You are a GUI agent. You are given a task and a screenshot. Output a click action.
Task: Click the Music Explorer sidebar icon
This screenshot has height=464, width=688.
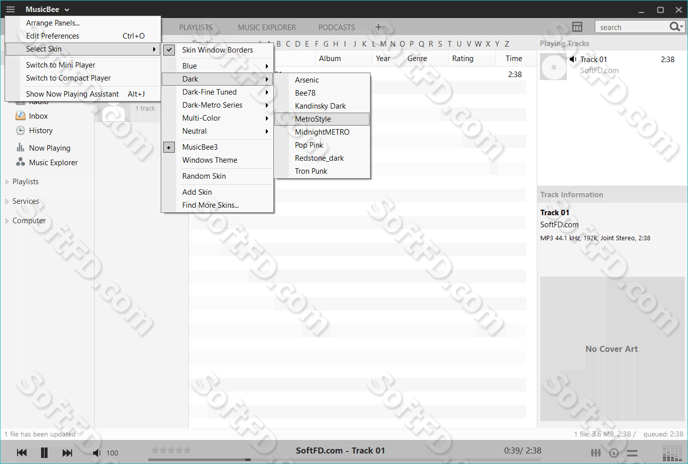(21, 162)
